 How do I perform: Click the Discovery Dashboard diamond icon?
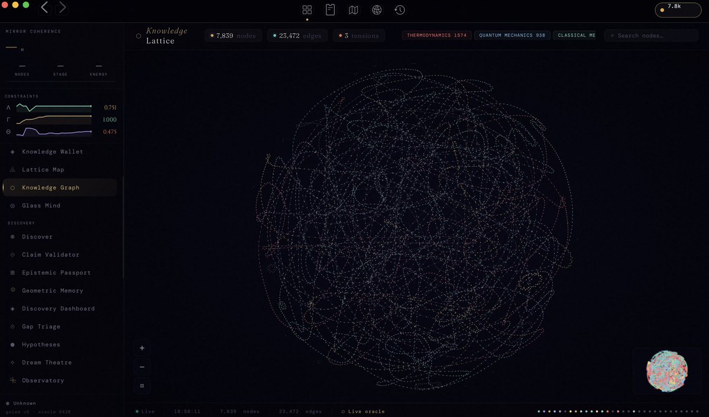(12, 308)
